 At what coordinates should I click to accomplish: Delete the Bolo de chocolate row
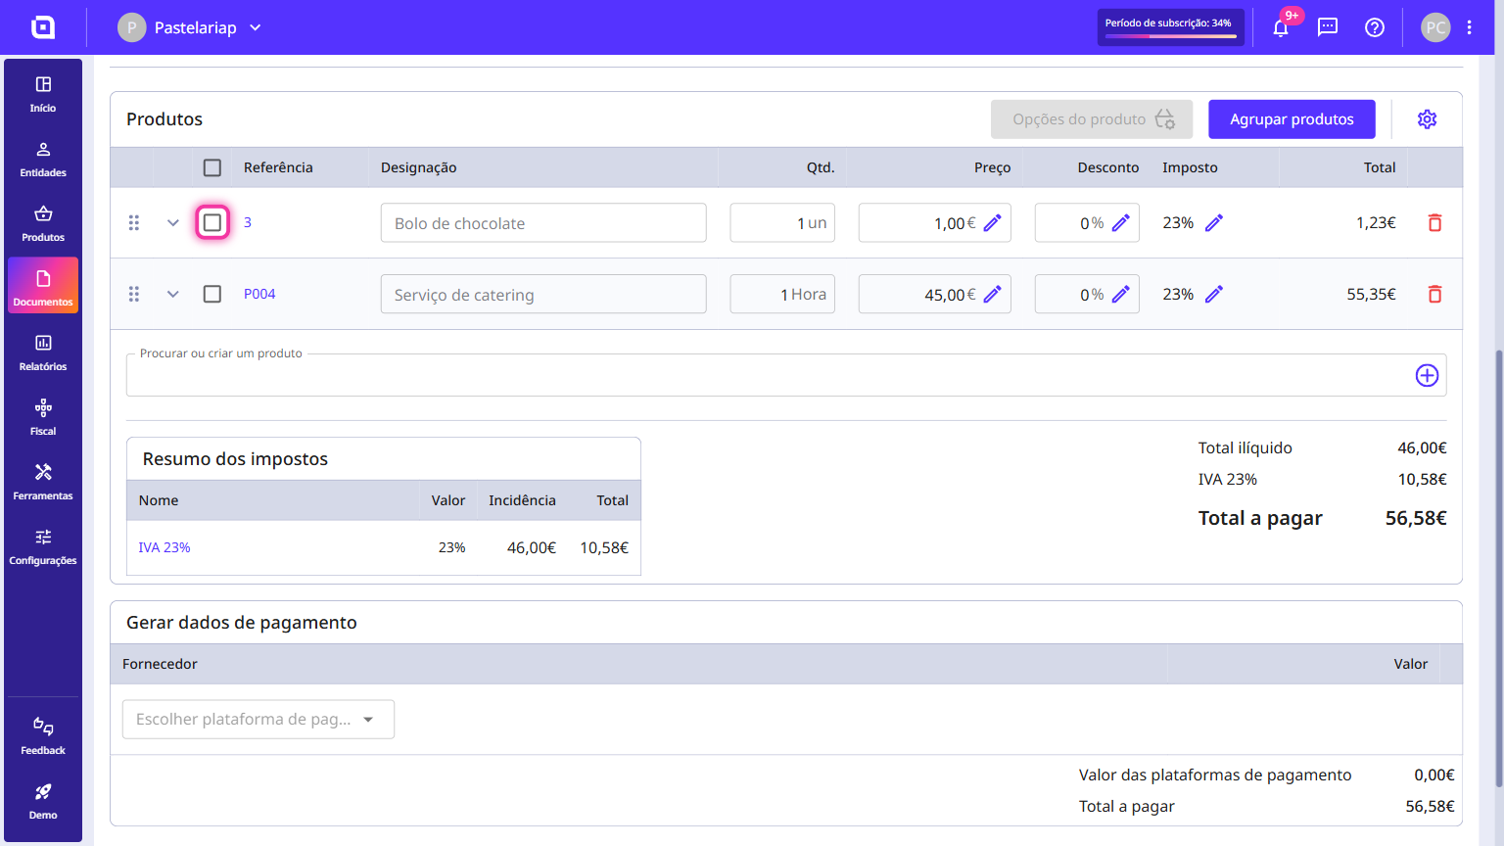click(1434, 223)
